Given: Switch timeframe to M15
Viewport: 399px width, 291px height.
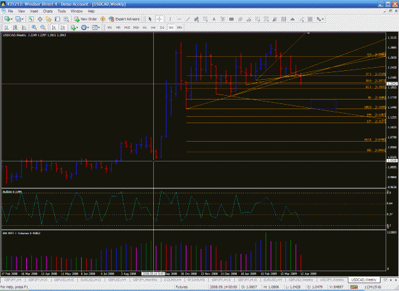Looking at the screenshot, I should pyautogui.click(x=127, y=27).
